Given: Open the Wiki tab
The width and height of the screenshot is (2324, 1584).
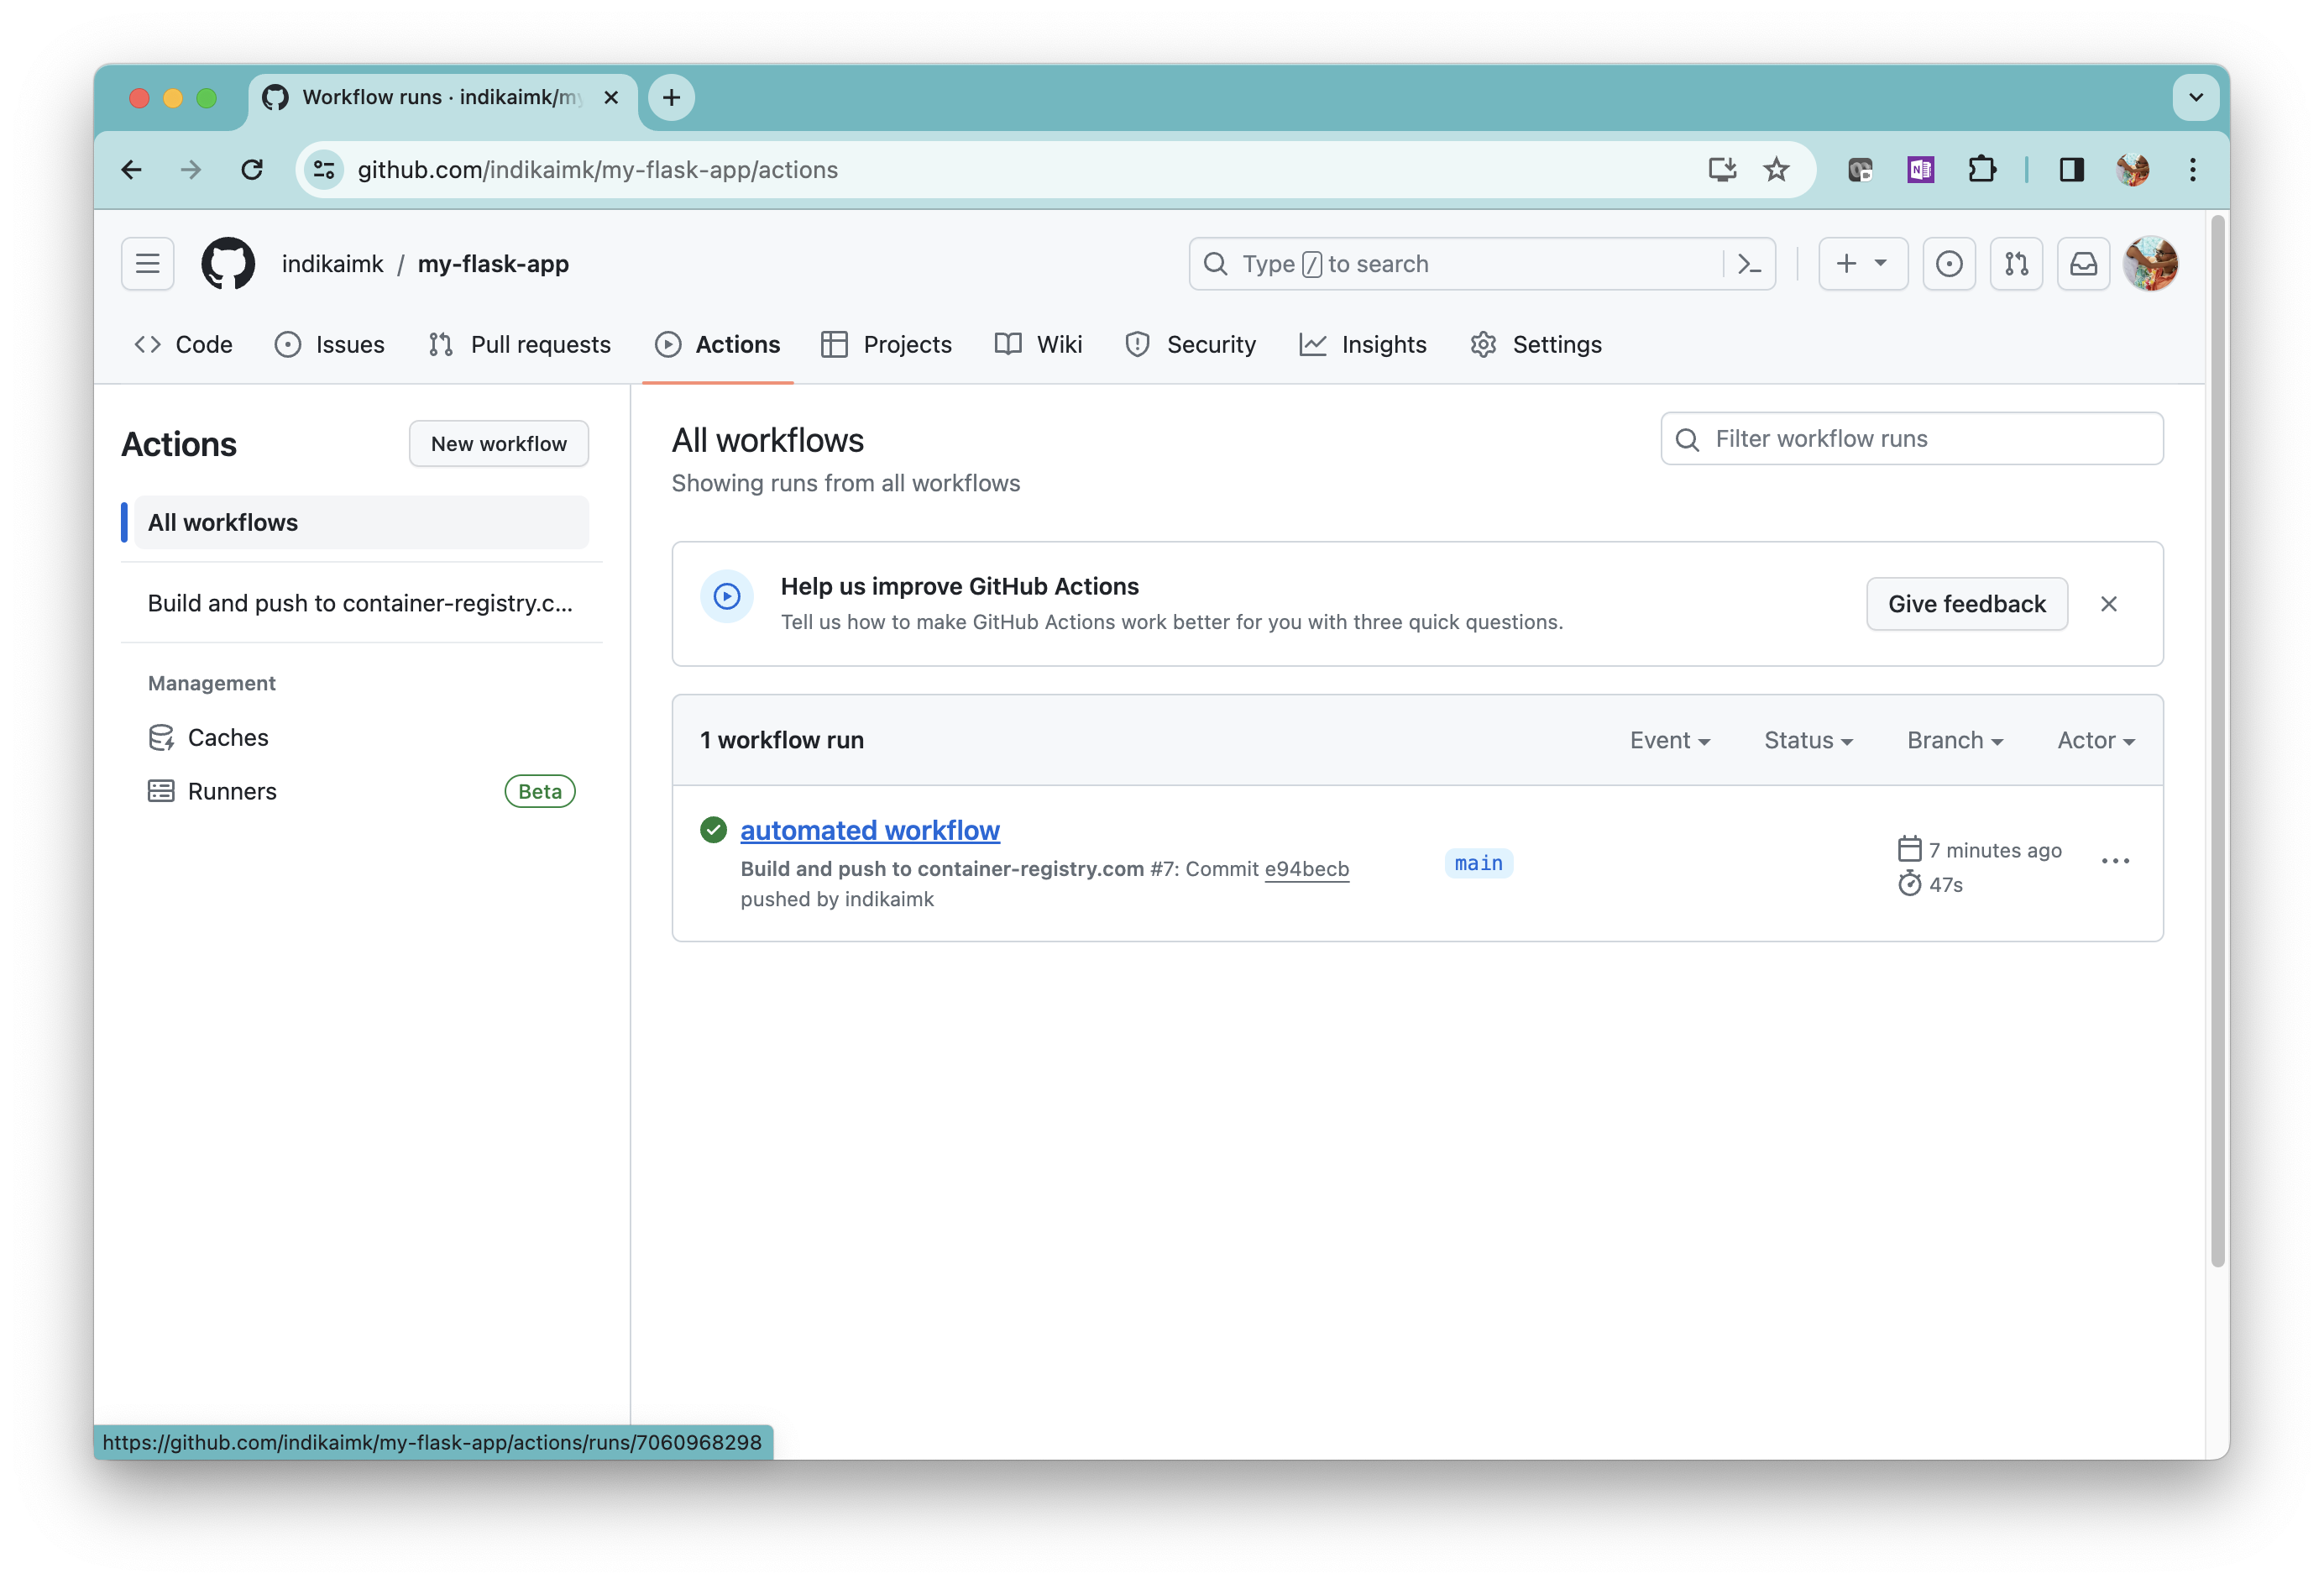Looking at the screenshot, I should (x=1038, y=345).
